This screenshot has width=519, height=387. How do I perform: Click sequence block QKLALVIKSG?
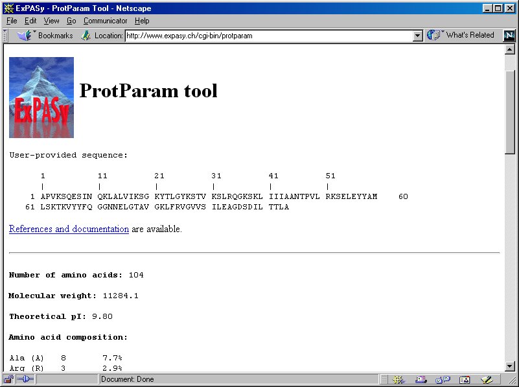pos(123,196)
